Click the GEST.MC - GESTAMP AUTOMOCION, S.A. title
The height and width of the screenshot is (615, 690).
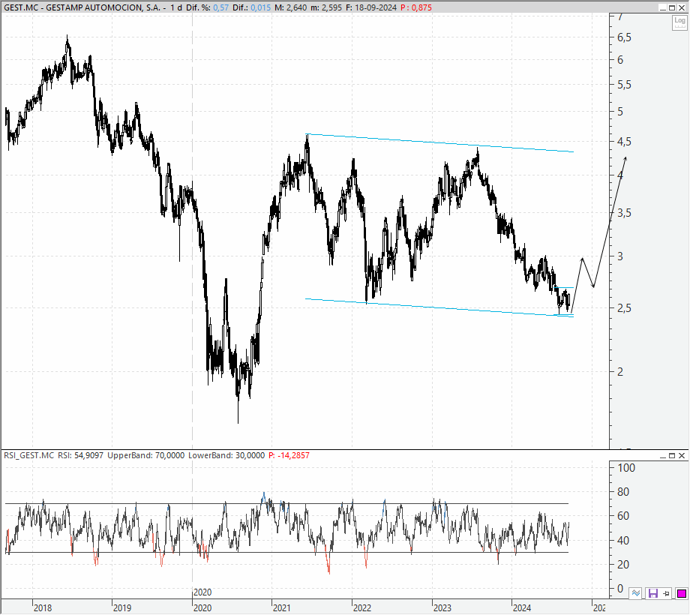click(x=82, y=7)
